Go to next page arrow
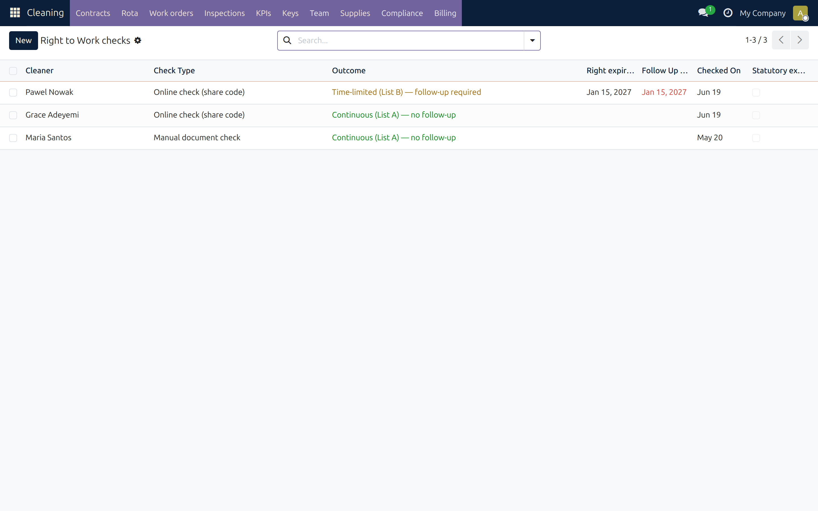The height and width of the screenshot is (511, 818). coord(800,40)
